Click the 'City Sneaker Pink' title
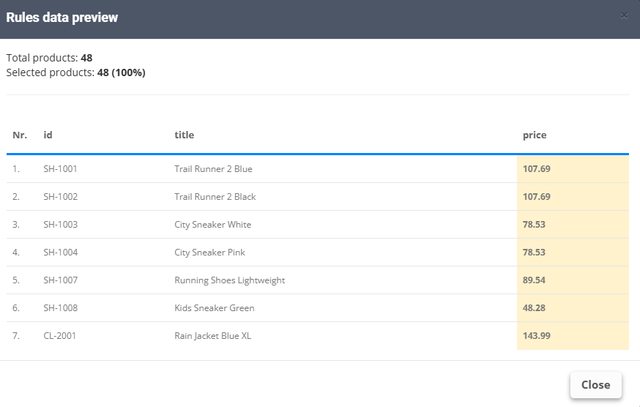 click(209, 253)
